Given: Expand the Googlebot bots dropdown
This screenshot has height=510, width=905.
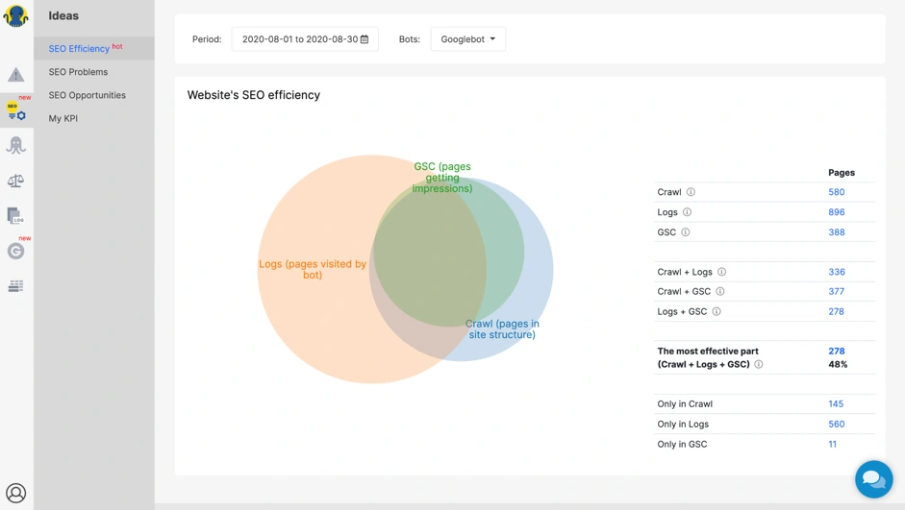Looking at the screenshot, I should (468, 39).
